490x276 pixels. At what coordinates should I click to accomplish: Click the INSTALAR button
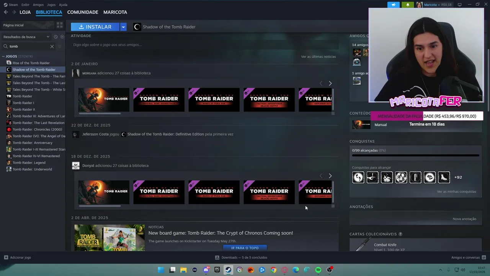pos(95,27)
